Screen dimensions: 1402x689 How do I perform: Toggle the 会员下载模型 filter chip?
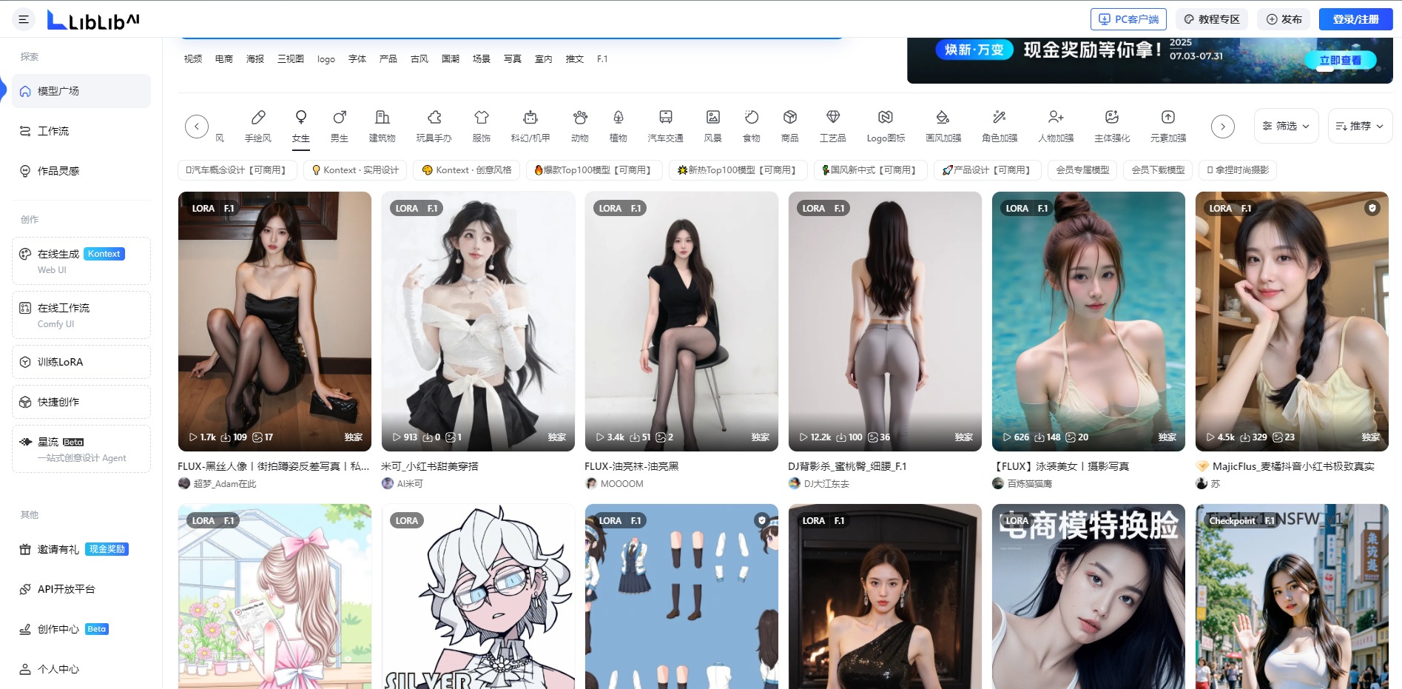[x=1158, y=170]
